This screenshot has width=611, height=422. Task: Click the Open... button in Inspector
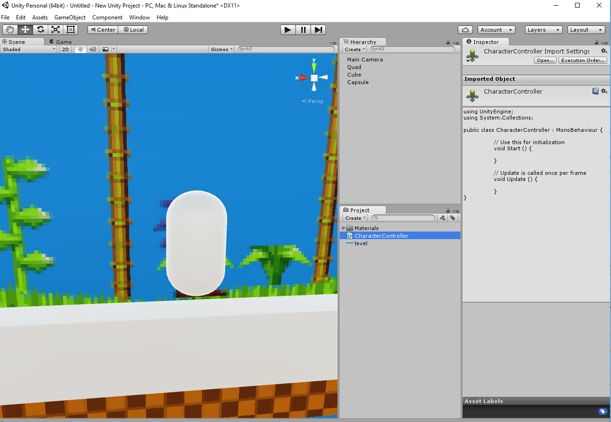coord(545,60)
